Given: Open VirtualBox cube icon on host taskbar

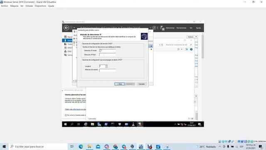Looking at the screenshot, I should point(132,146).
